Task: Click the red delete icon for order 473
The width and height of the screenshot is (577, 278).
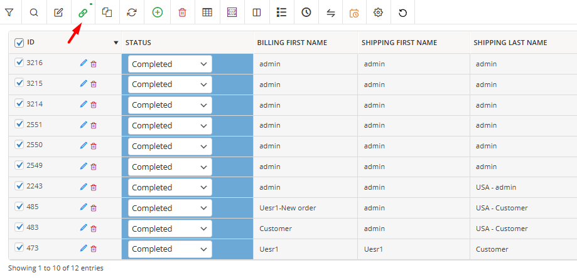Action: tap(94, 249)
